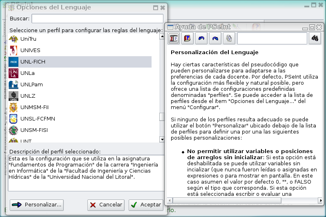Image resolution: width=326 pixels, height=217 pixels.
Task: Select the UNMSM-FII profile name
Action: pyautogui.click(x=34, y=107)
